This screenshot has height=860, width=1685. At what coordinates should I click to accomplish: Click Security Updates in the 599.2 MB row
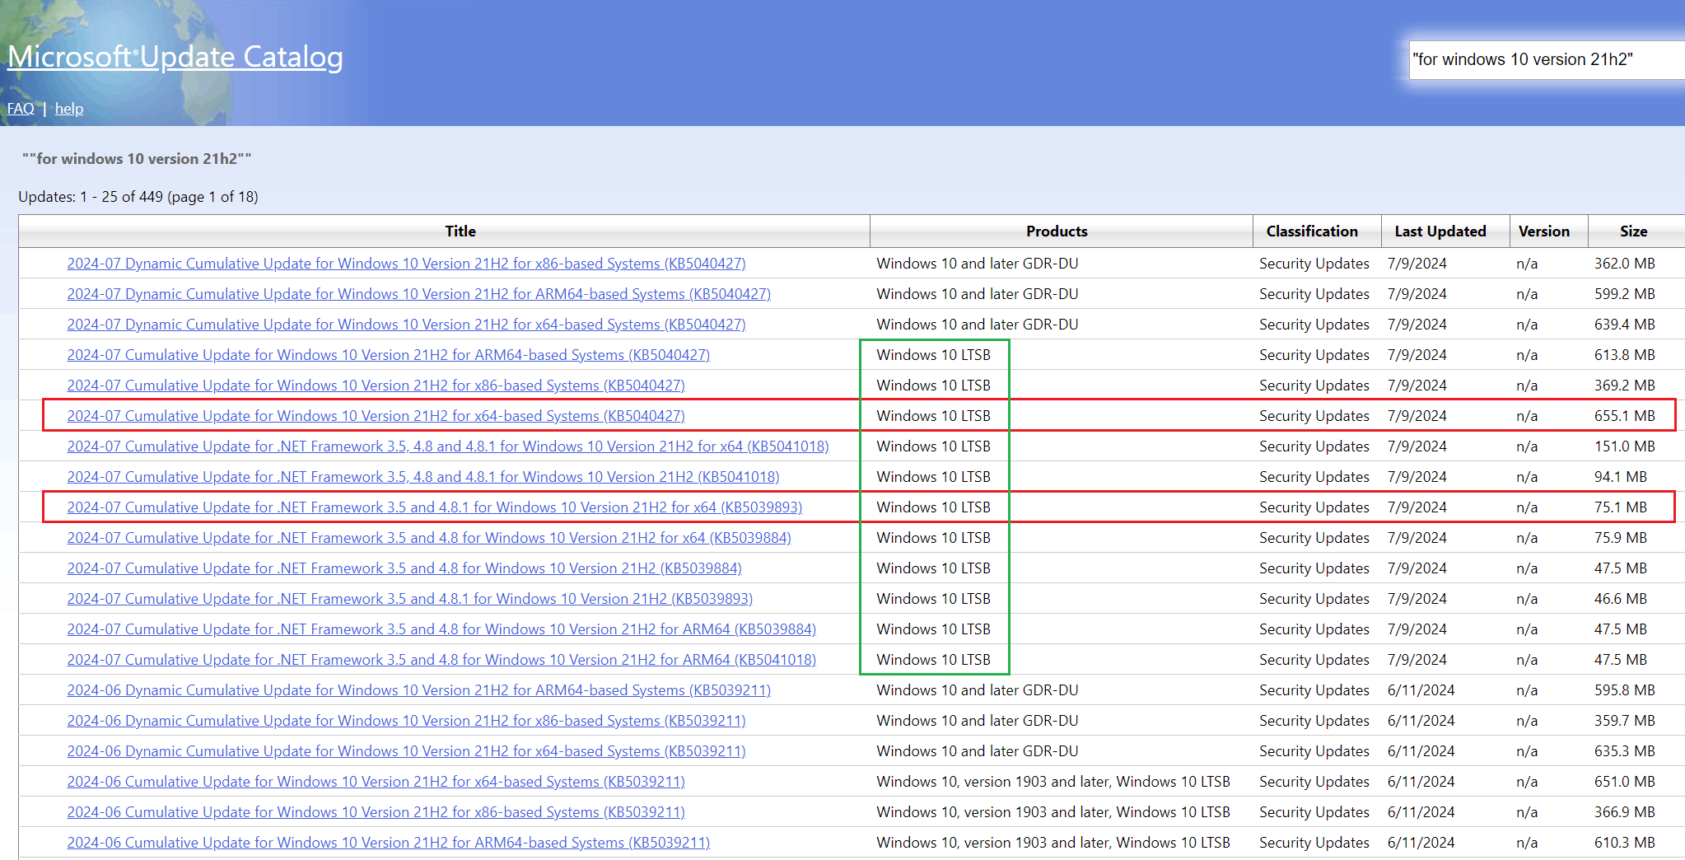click(x=1314, y=294)
